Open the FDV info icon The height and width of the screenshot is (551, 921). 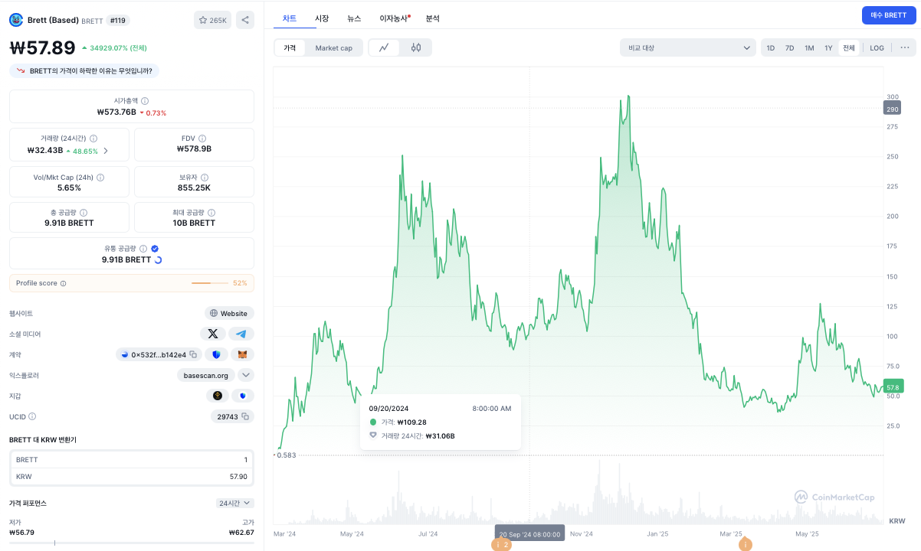coord(202,139)
